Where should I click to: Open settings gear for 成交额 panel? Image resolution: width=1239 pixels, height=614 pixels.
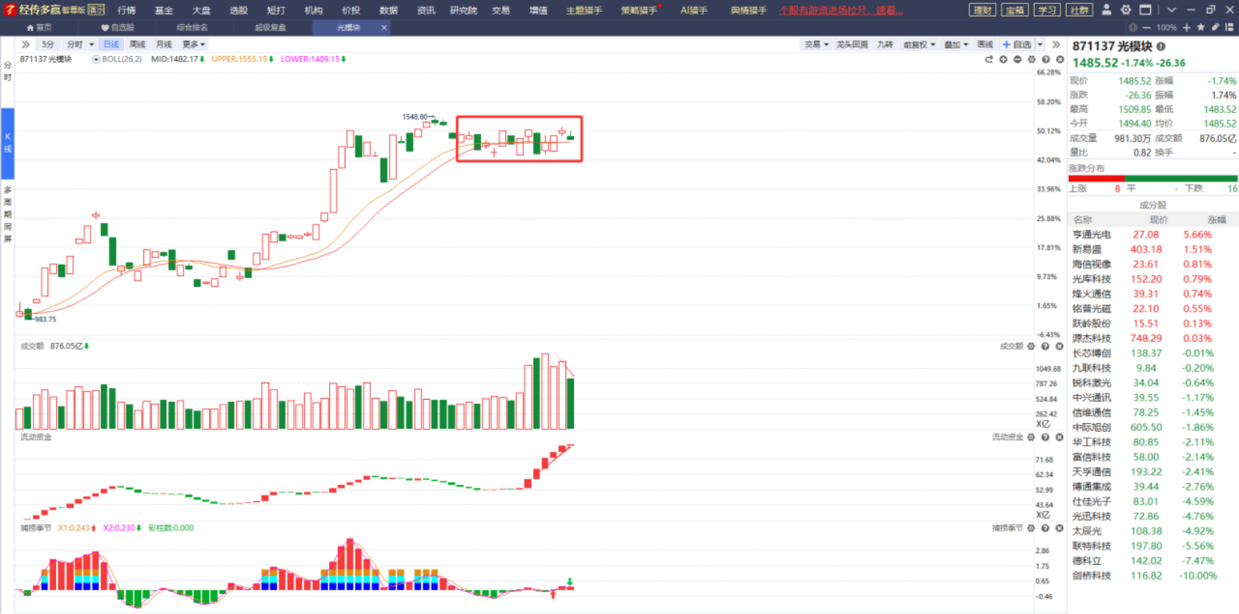pos(1031,346)
